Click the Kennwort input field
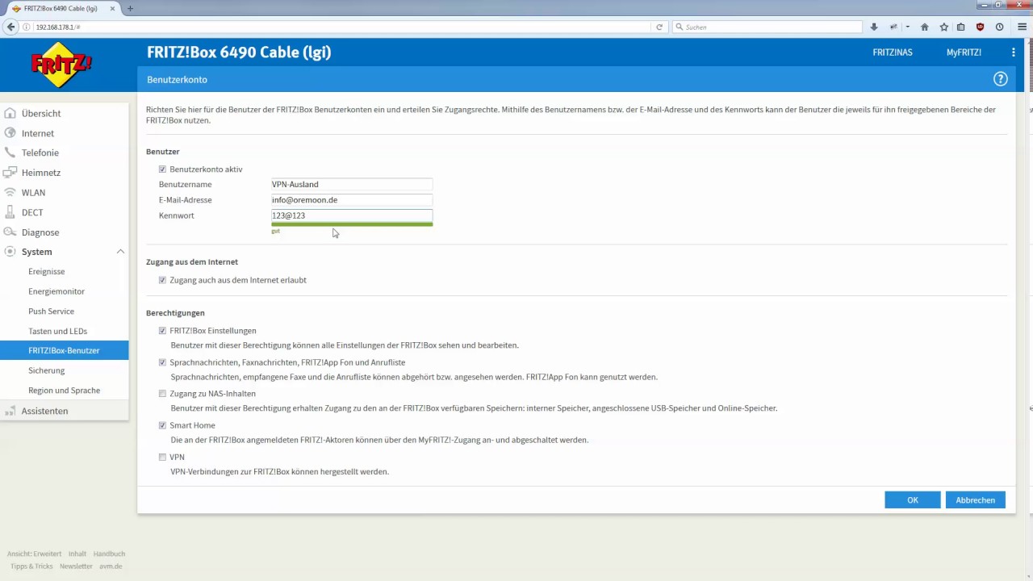This screenshot has width=1033, height=581. (352, 215)
